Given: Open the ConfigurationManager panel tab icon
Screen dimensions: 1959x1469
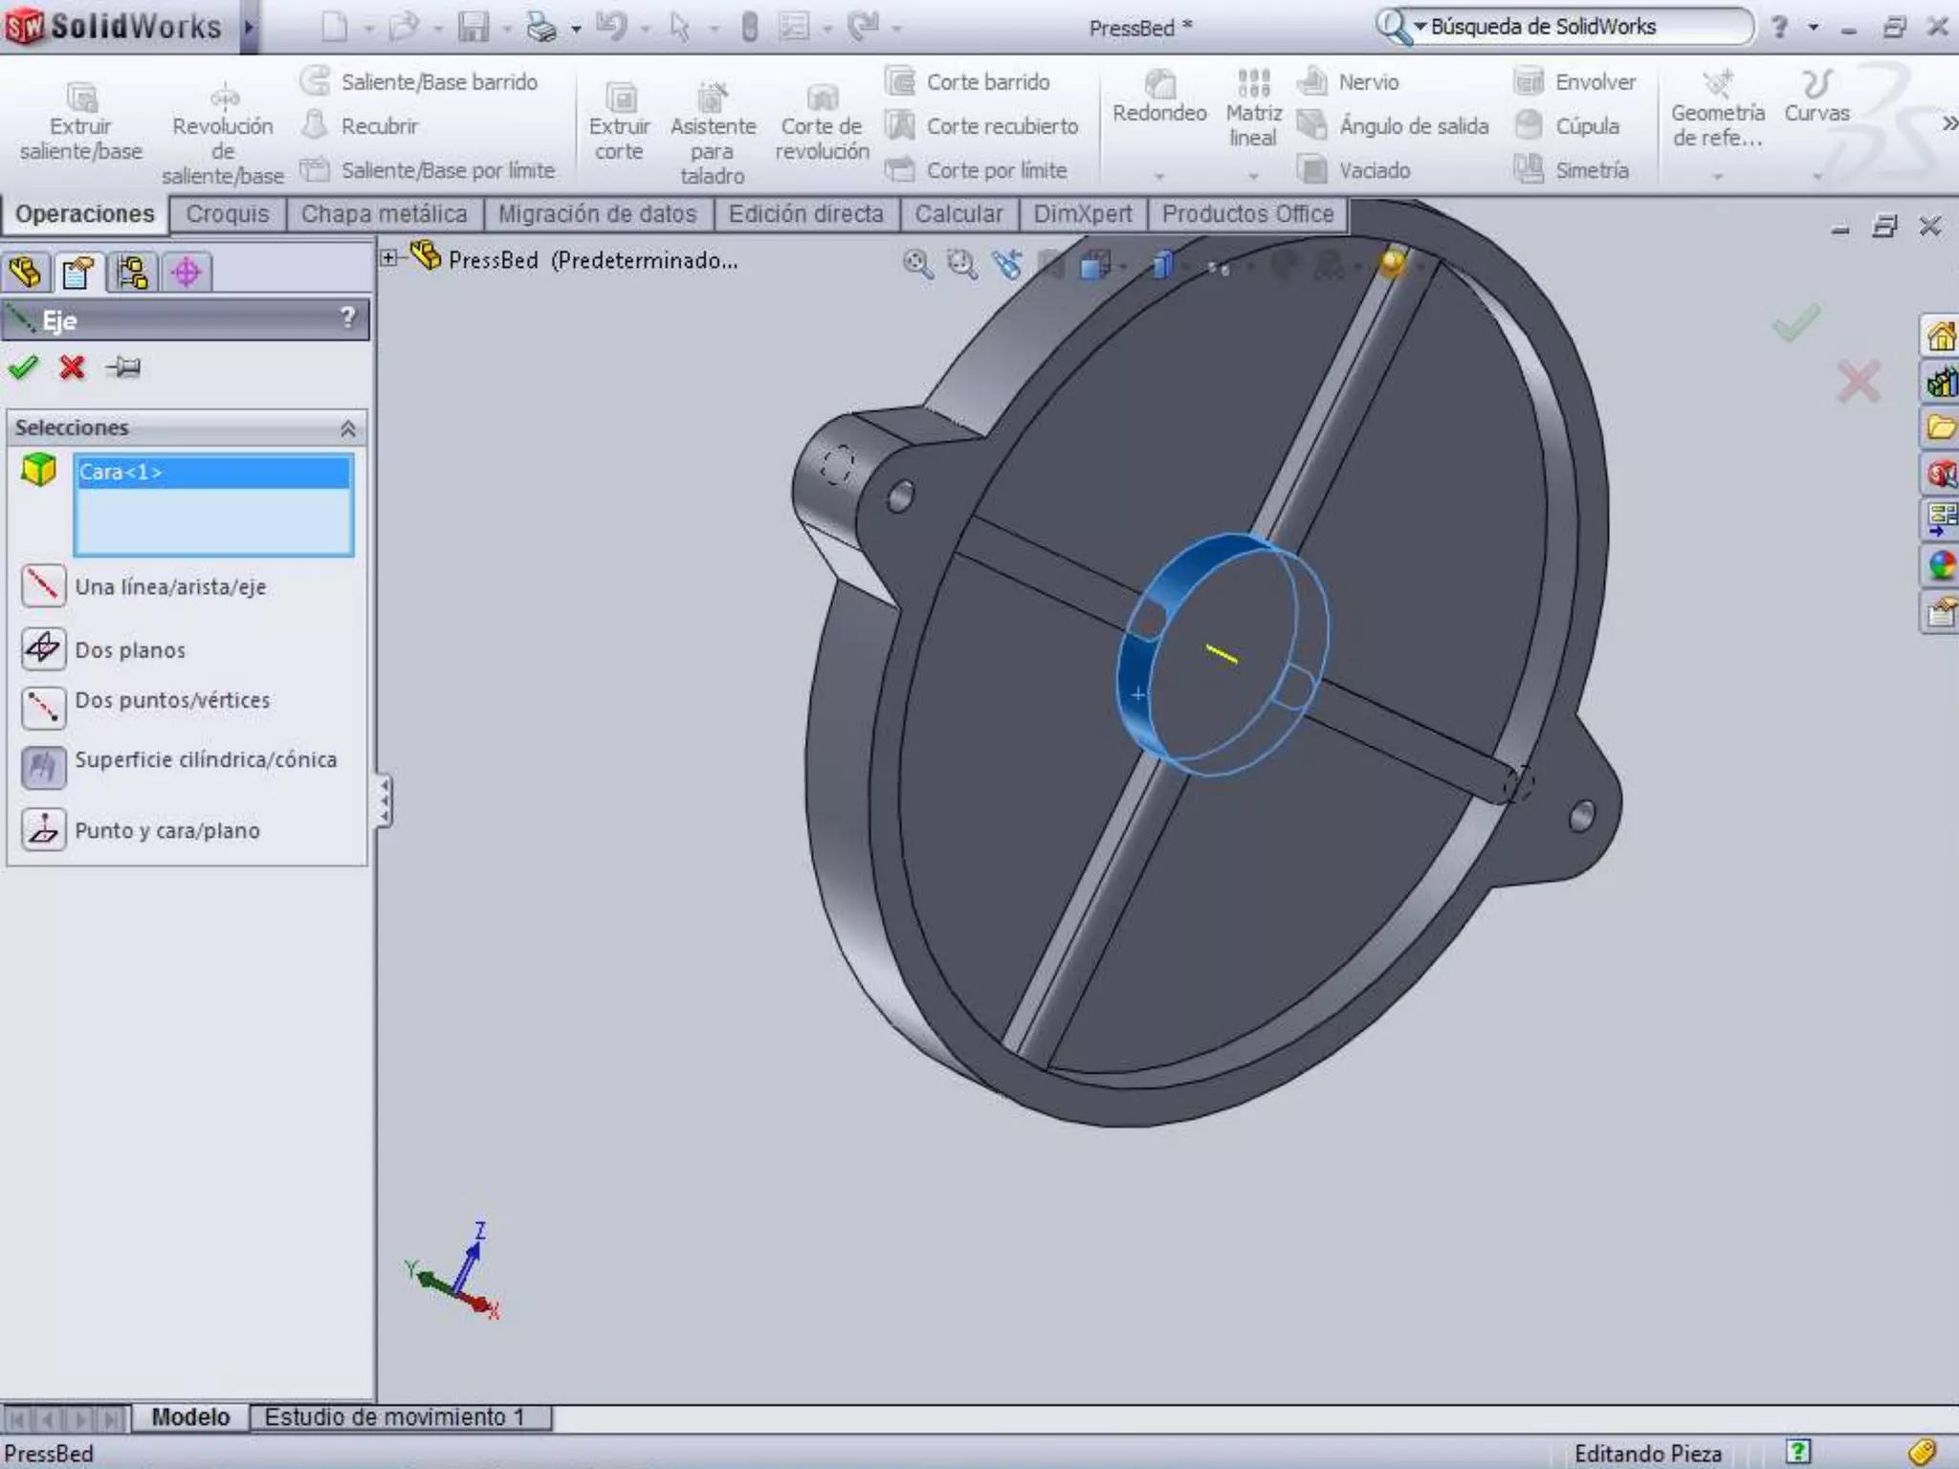Looking at the screenshot, I should point(132,273).
